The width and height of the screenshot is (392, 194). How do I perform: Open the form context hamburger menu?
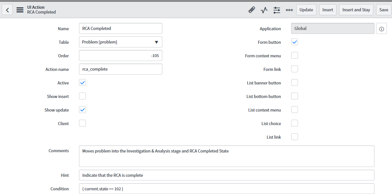coord(20,10)
